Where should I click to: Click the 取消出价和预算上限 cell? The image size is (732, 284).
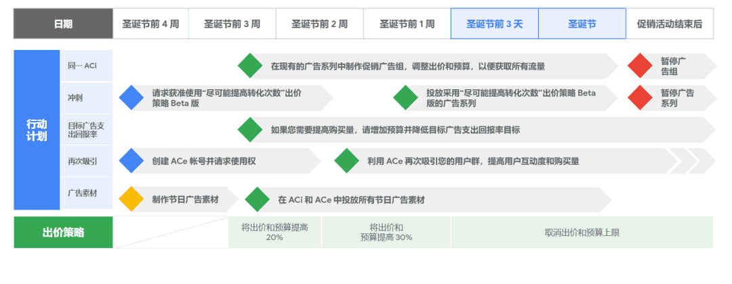pyautogui.click(x=582, y=233)
